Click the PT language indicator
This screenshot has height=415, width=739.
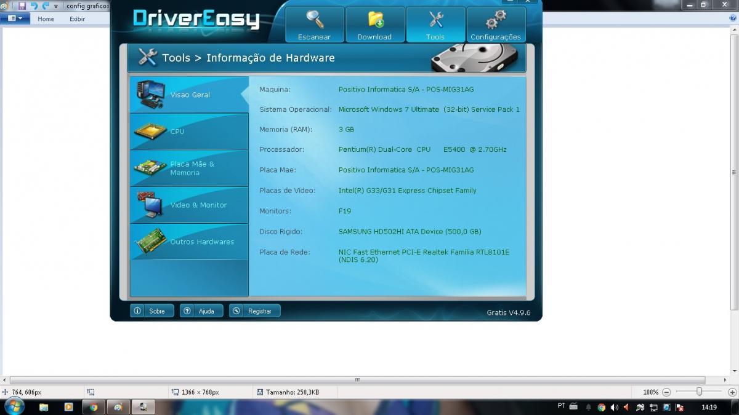coord(561,406)
